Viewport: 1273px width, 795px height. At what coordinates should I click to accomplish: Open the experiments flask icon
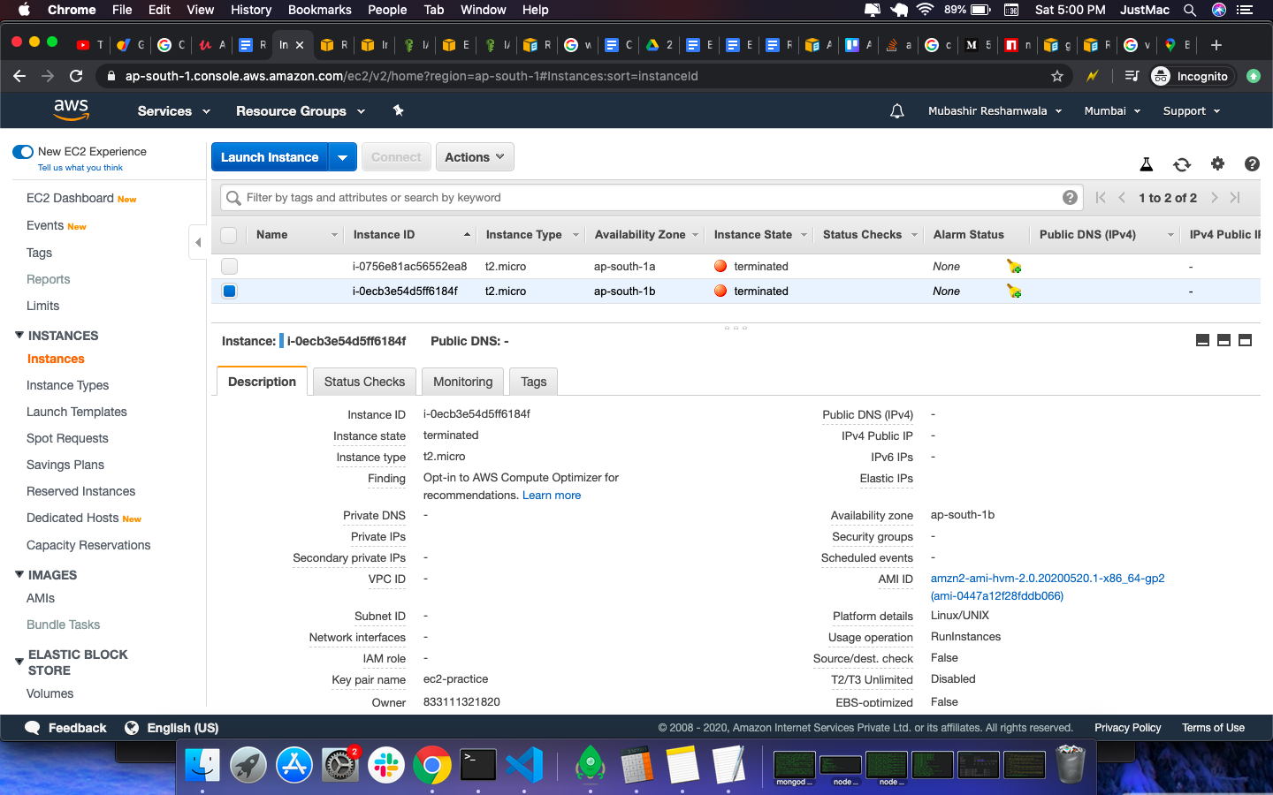(1146, 164)
